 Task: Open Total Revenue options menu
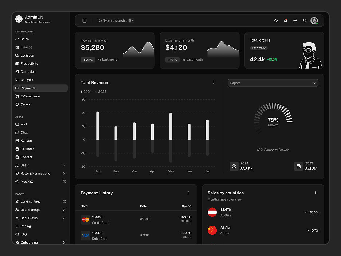click(x=214, y=82)
